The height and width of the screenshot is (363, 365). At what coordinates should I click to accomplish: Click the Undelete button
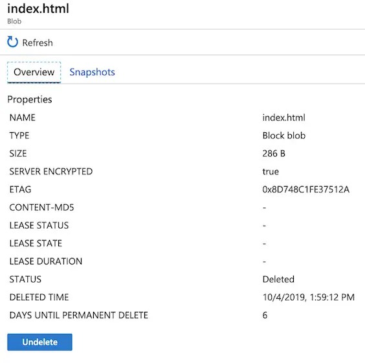40,342
